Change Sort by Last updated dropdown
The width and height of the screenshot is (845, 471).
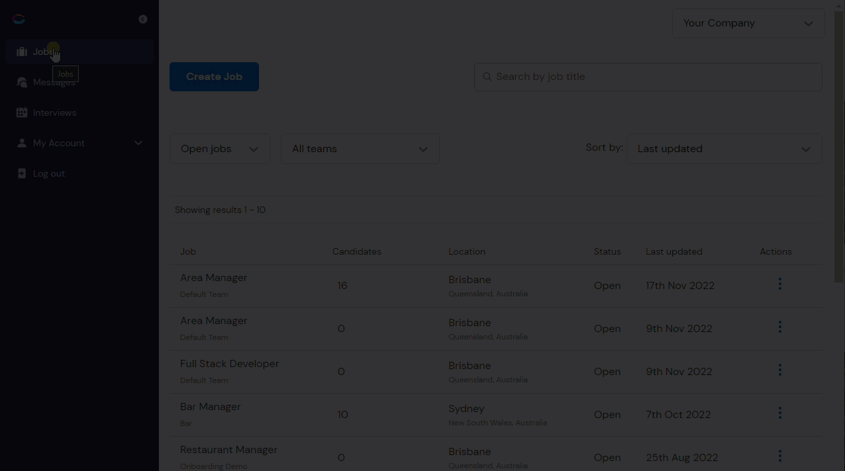pyautogui.click(x=724, y=149)
